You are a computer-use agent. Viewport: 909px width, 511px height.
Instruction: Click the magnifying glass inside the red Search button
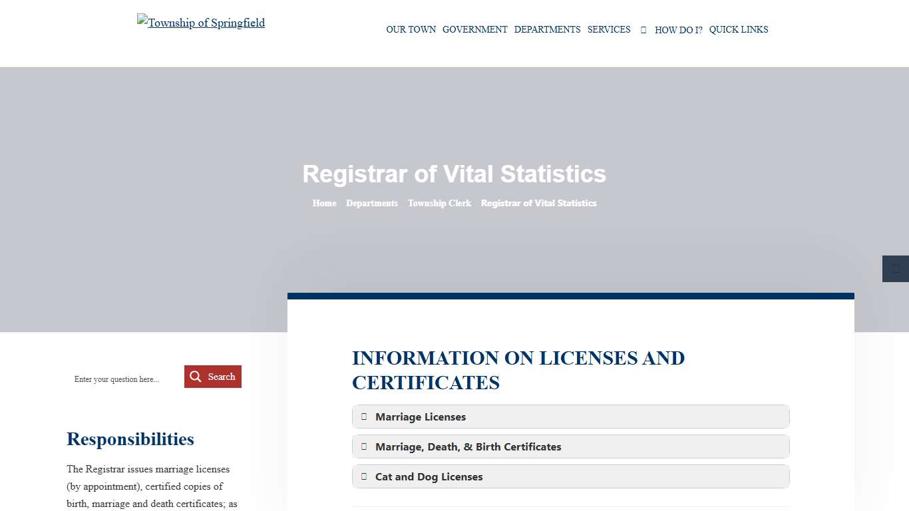click(196, 376)
